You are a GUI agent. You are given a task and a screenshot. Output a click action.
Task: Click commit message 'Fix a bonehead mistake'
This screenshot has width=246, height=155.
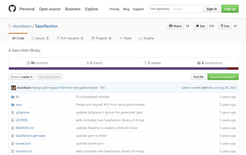point(93,97)
